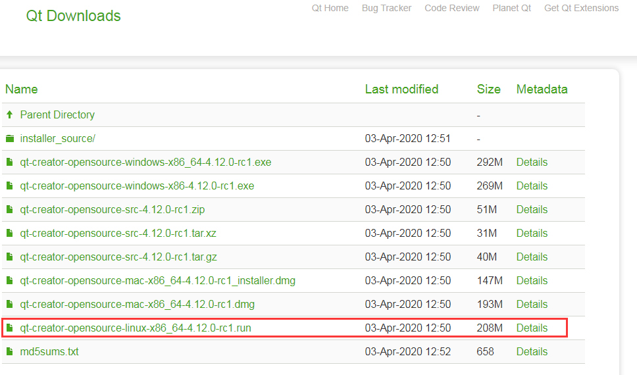Open Details for the windows-x86_64 exe
This screenshot has height=375, width=637.
[x=532, y=162]
